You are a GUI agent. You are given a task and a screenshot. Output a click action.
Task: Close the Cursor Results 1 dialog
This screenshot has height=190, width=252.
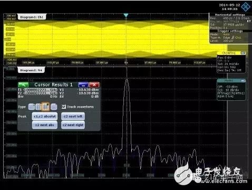click(x=94, y=85)
